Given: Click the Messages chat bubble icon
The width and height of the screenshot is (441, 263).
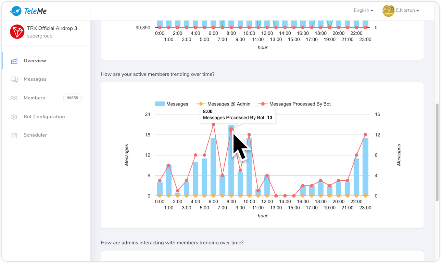Looking at the screenshot, I should pyautogui.click(x=14, y=79).
